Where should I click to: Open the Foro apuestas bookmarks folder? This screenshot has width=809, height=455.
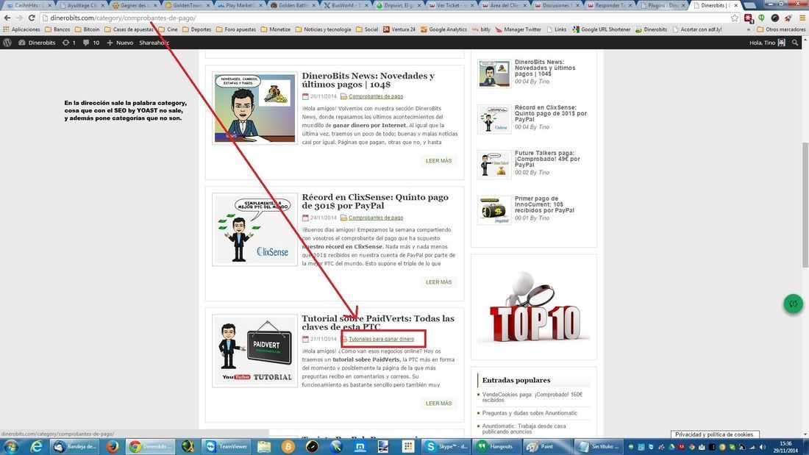(236, 29)
